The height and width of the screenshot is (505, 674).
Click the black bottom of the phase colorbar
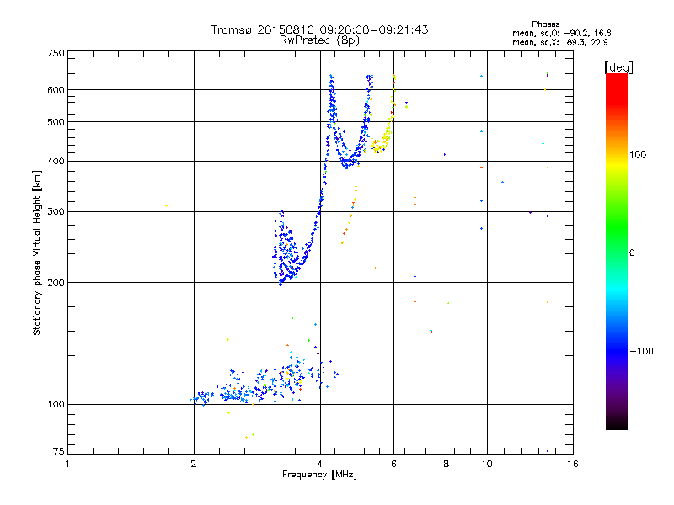tap(617, 423)
